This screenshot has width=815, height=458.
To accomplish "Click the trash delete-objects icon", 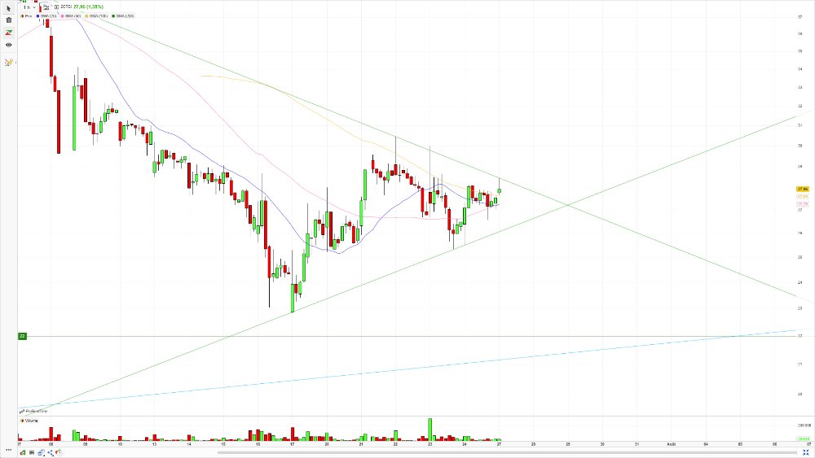I will 8,20.
